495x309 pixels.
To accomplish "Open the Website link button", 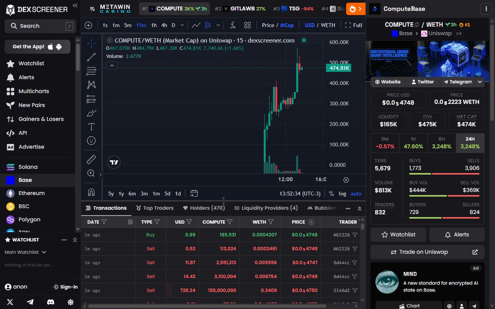I will (x=387, y=82).
